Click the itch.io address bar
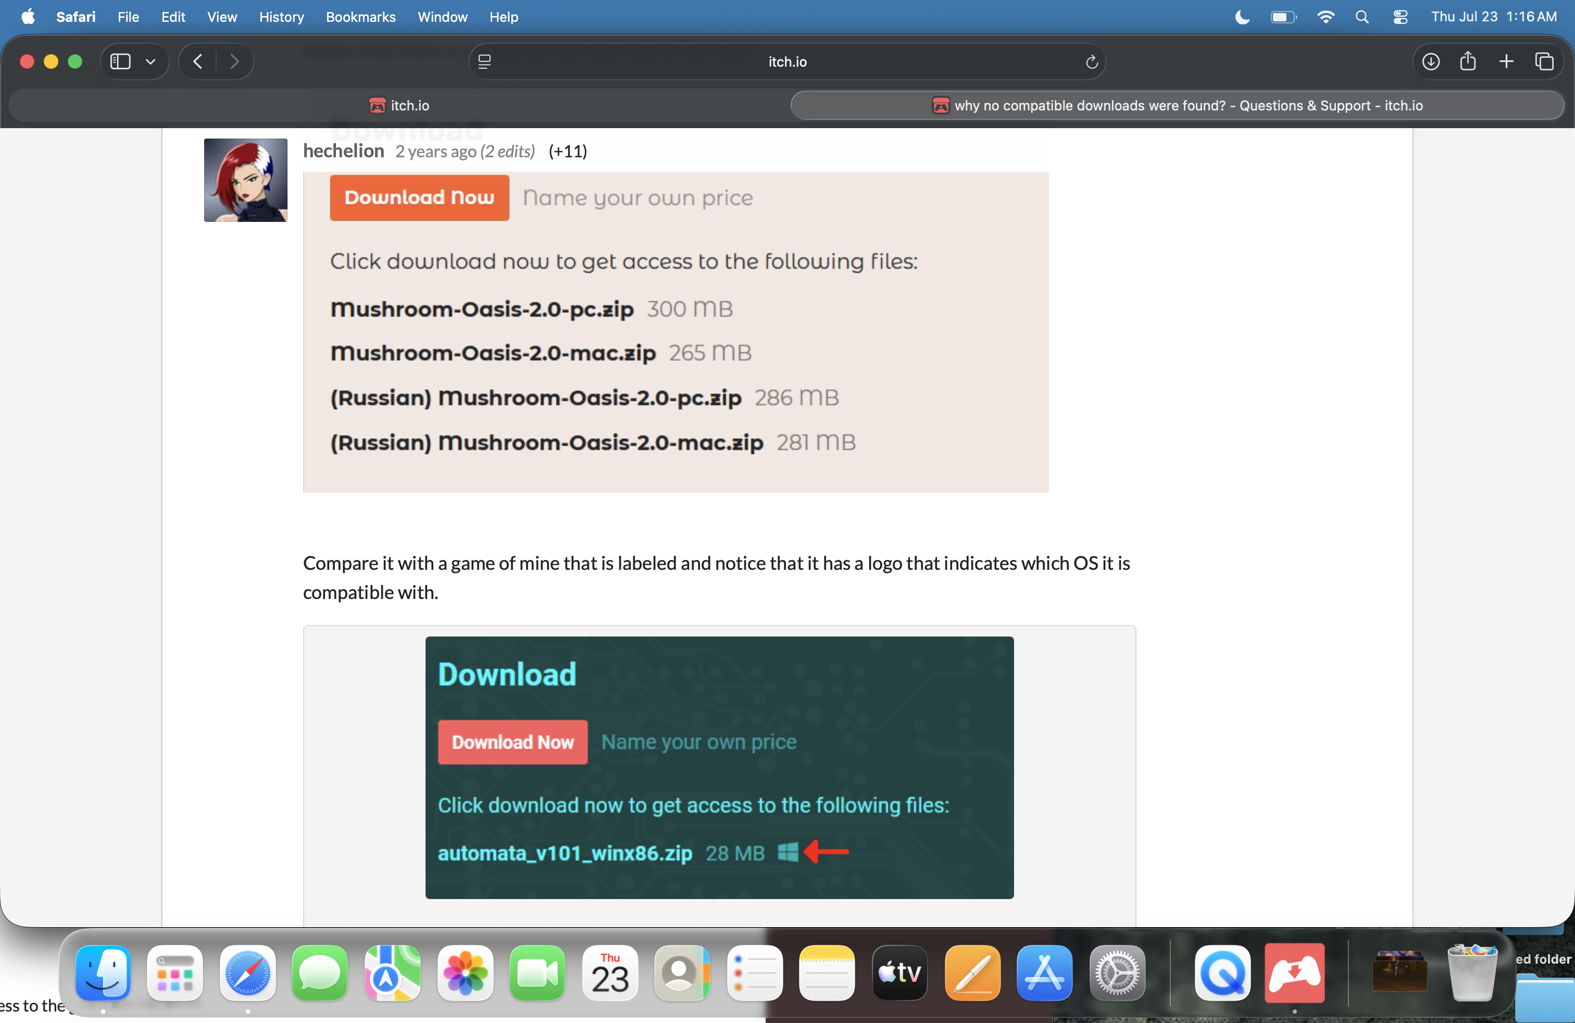This screenshot has width=1575, height=1023. tap(787, 61)
